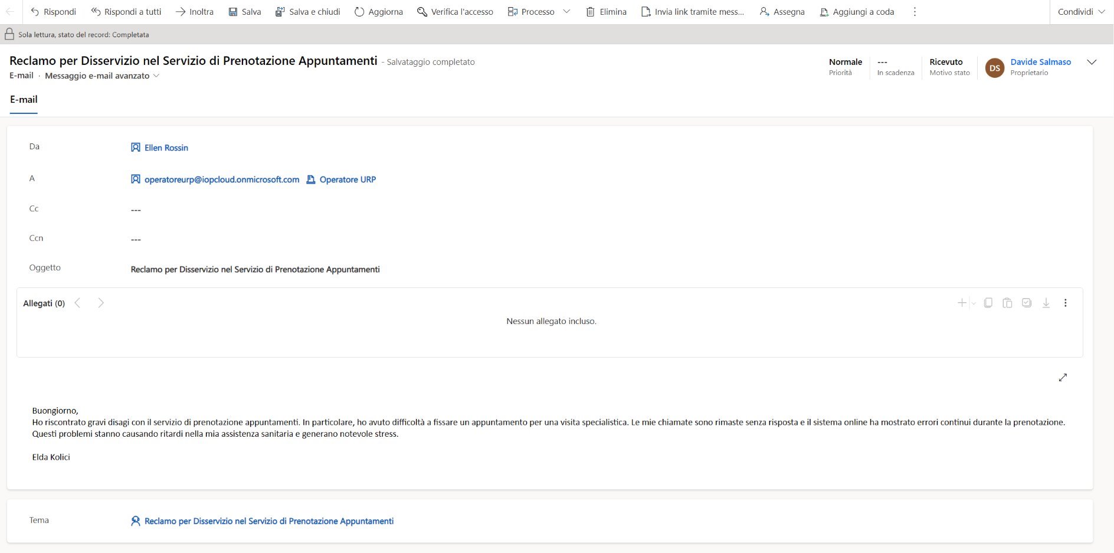This screenshot has width=1114, height=553.
Task: Expand the header details chevron
Action: 1092,62
